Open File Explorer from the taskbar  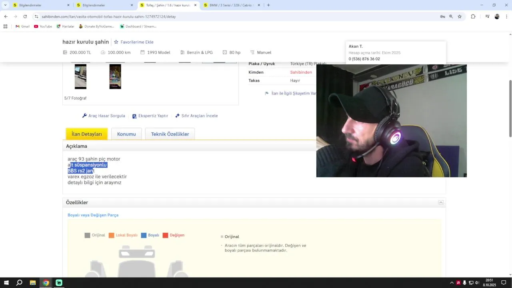[33, 283]
